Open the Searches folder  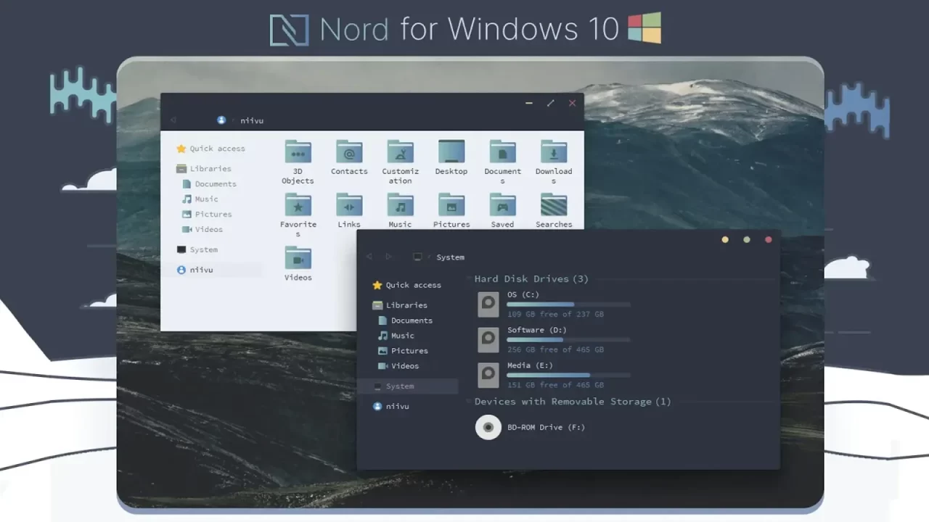[554, 210]
